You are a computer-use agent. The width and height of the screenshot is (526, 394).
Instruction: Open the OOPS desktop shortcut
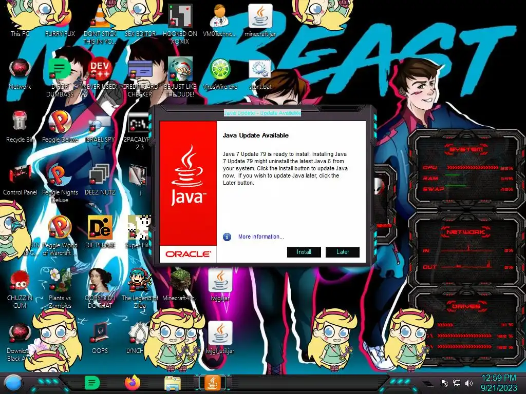100,339
